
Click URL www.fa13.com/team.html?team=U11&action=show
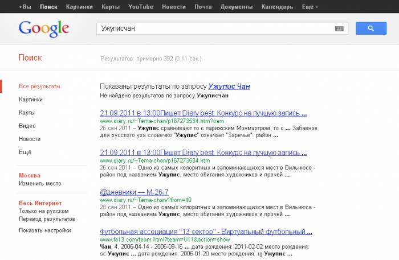tap(165, 240)
